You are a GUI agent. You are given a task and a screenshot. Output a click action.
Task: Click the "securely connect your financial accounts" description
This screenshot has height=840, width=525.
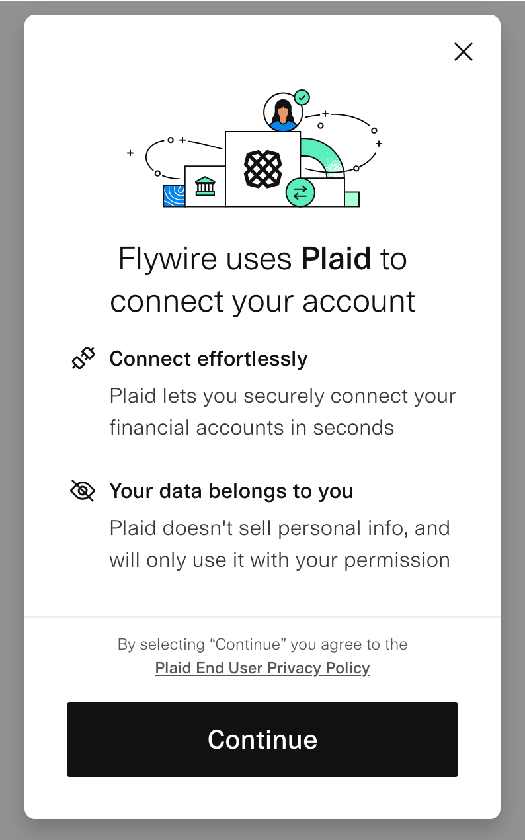pos(282,411)
